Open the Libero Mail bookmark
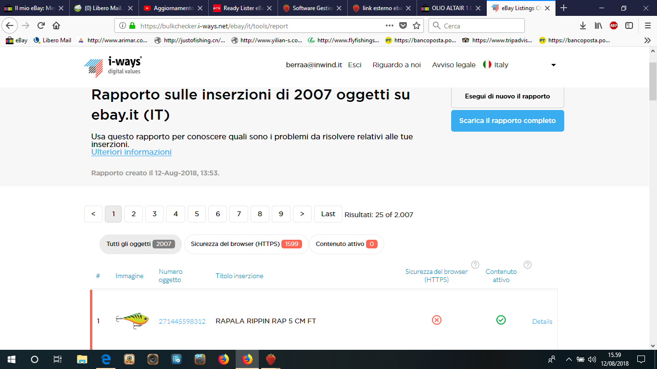 (52, 40)
